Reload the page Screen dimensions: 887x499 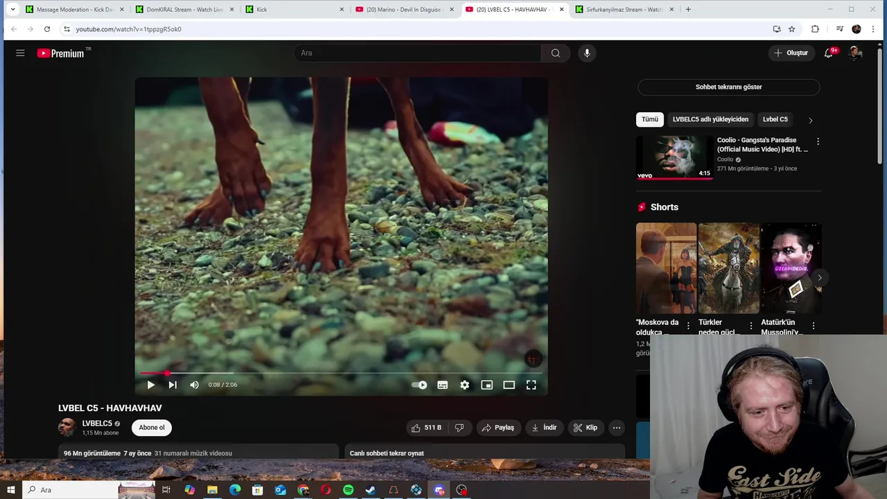(47, 29)
